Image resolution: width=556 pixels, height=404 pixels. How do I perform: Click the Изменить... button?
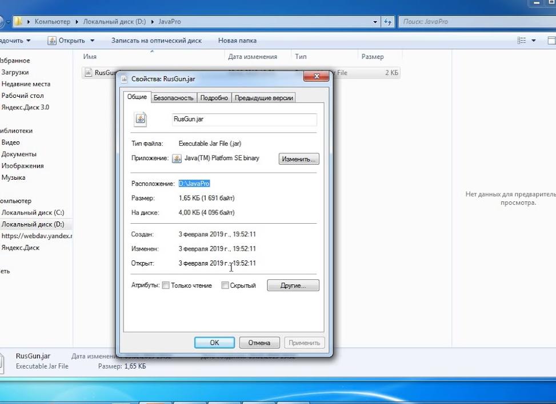pyautogui.click(x=298, y=159)
